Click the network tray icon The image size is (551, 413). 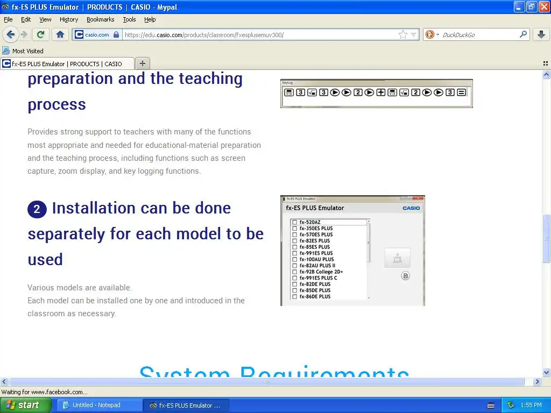(511, 405)
